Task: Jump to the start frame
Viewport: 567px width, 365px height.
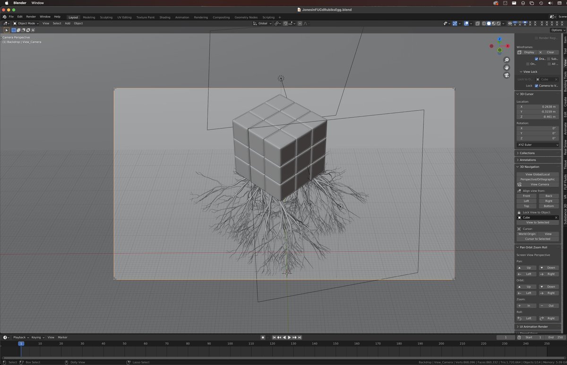Action: click(274, 338)
